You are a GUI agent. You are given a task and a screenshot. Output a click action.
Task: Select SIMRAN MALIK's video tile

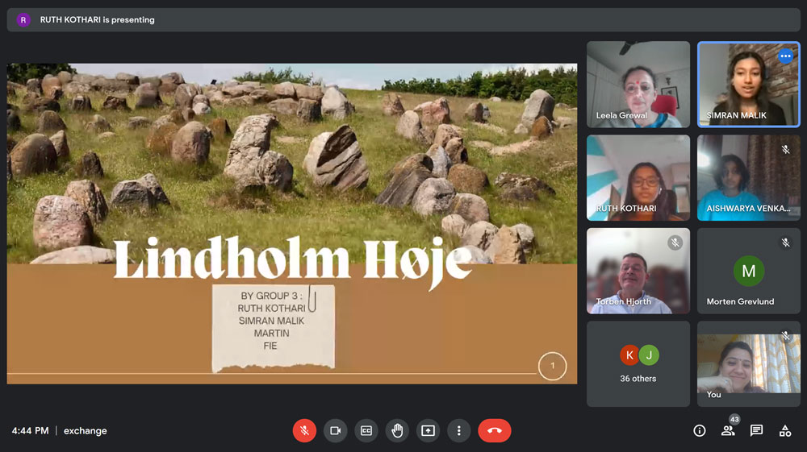coord(749,85)
